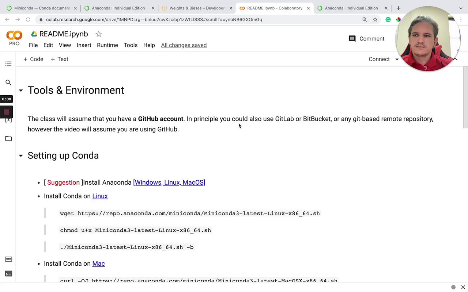The image size is (468, 292).
Task: Switch to the Weights & Biases tab
Action: [197, 8]
